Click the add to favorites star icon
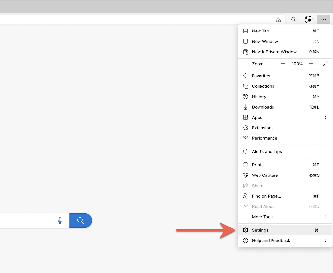Screen dimensions: 333x273 tap(278, 20)
